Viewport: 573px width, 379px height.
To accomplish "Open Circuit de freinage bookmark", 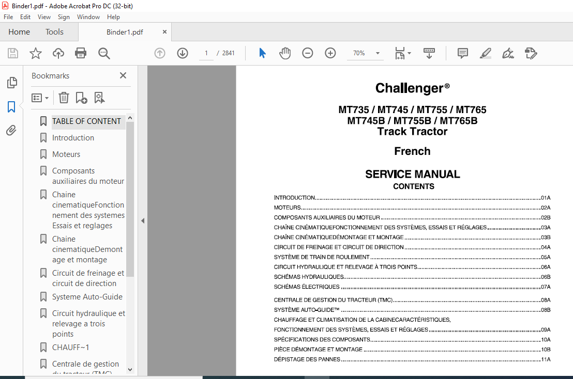I will (x=88, y=278).
